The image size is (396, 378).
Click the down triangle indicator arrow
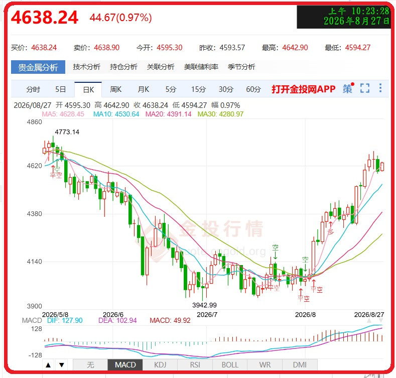click(62, 365)
